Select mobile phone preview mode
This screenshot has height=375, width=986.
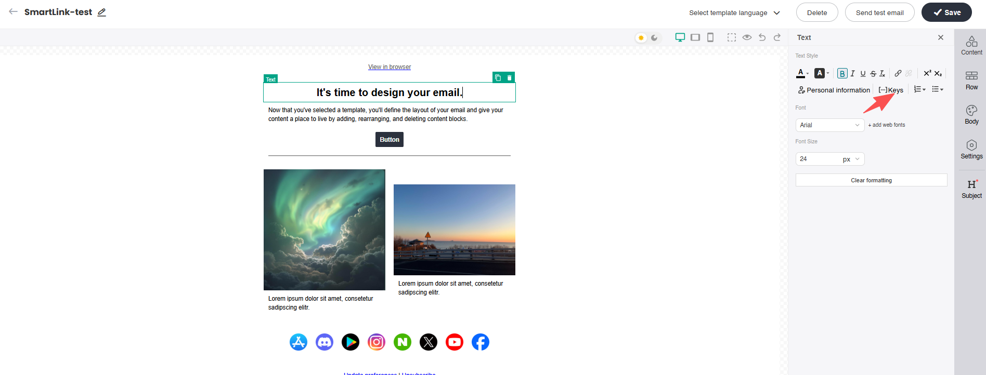[x=710, y=37]
